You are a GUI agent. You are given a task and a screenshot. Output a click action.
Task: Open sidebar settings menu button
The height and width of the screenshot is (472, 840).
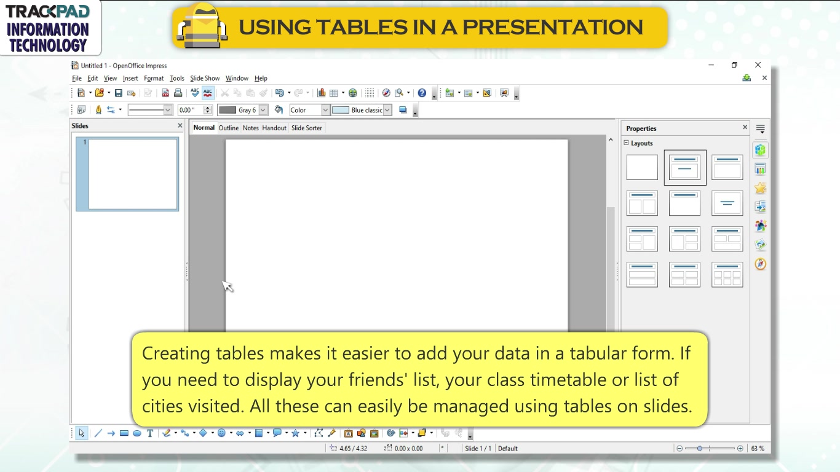coord(761,129)
